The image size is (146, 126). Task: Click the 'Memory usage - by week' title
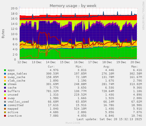coord(73,6)
